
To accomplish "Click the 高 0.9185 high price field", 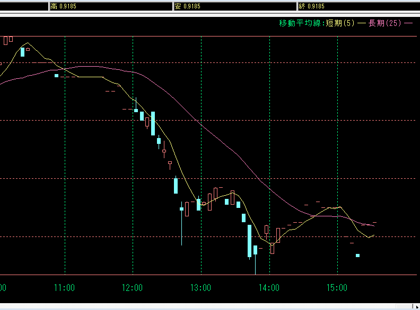I will pyautogui.click(x=111, y=6).
